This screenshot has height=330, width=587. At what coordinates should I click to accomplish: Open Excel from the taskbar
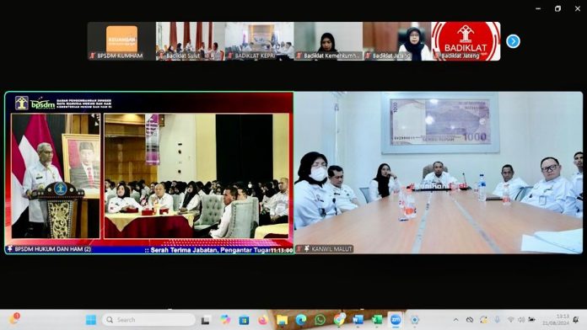(377, 320)
